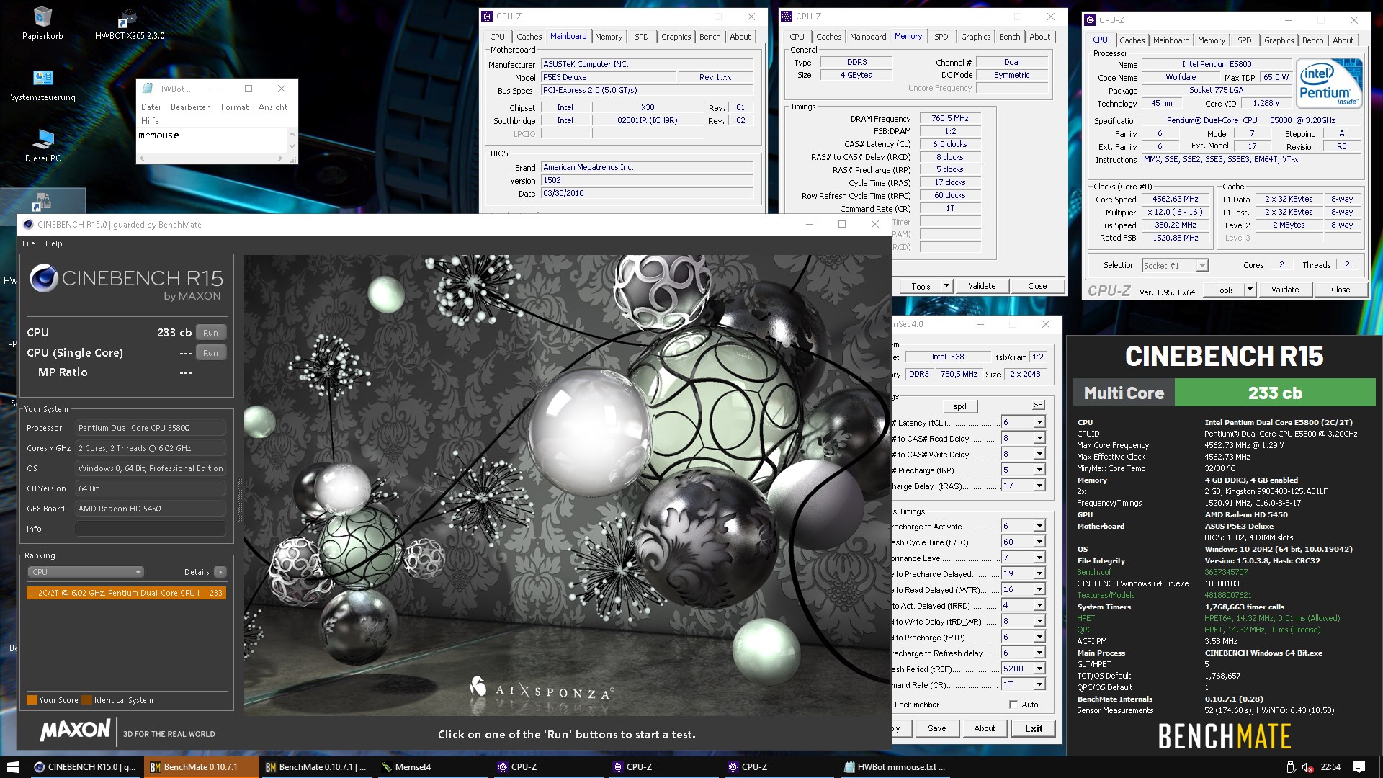Run the CPU multi-core benchmark
Screen dimensions: 1383x778
point(210,333)
